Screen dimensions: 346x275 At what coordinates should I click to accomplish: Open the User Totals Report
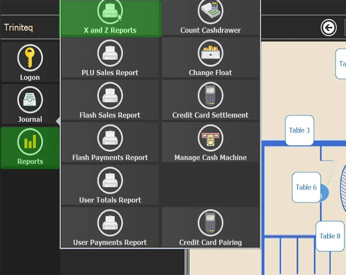110,185
